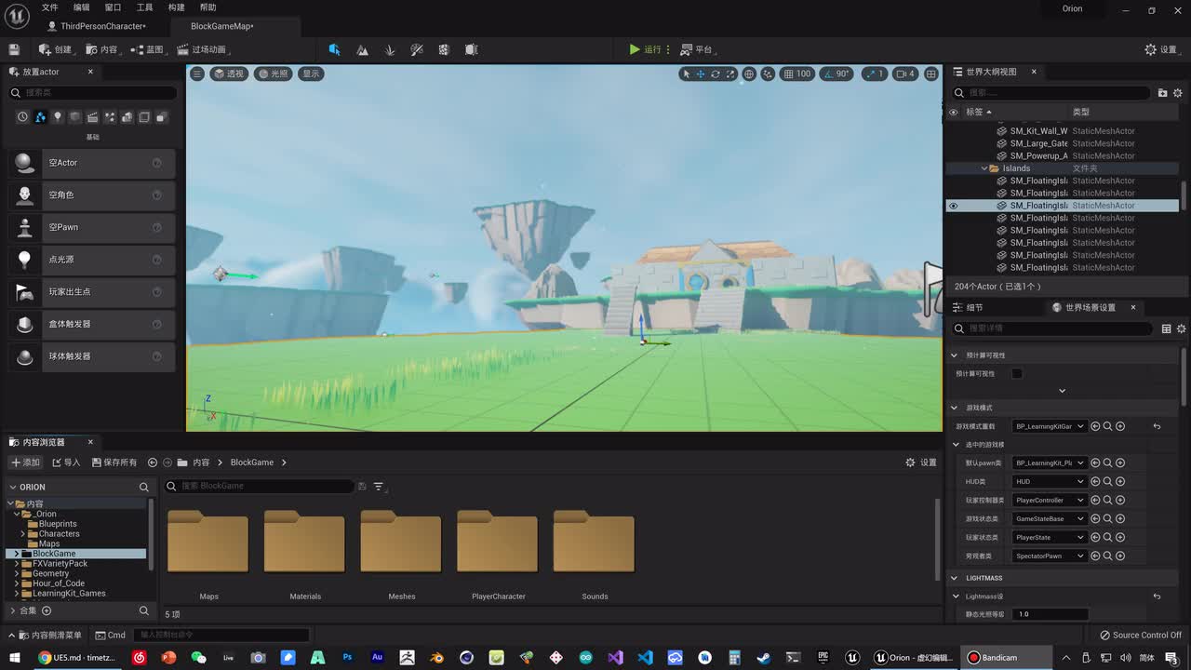Screen dimensions: 1191x670
Task: Click the outliner visibility column header eye
Action: pyautogui.click(x=953, y=112)
